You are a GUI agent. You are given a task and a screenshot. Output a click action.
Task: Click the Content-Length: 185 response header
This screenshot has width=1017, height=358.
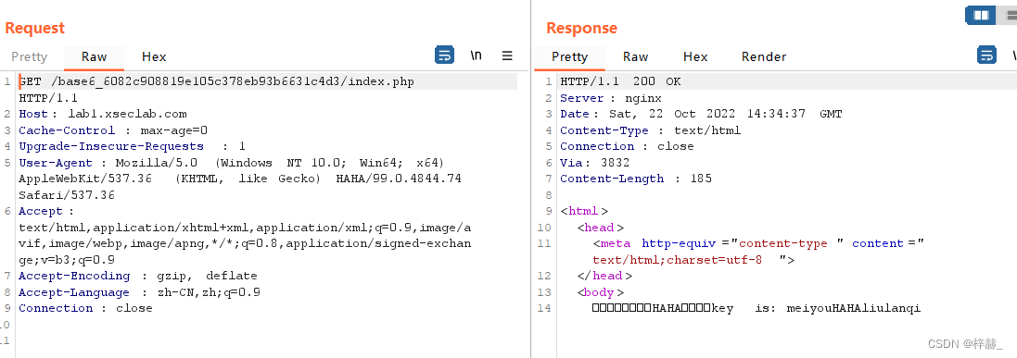[636, 179]
